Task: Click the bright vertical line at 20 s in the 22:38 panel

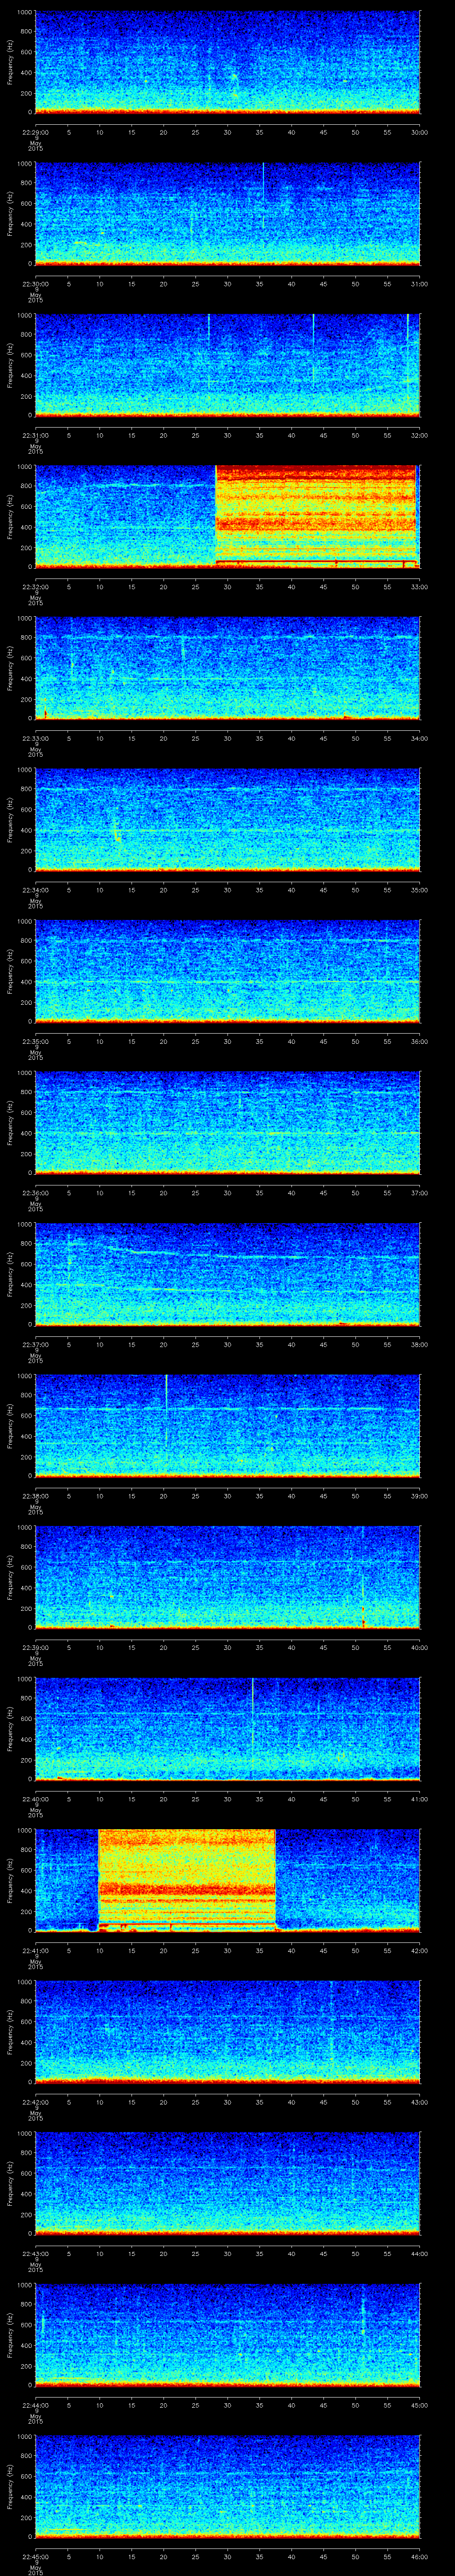Action: (x=166, y=1410)
